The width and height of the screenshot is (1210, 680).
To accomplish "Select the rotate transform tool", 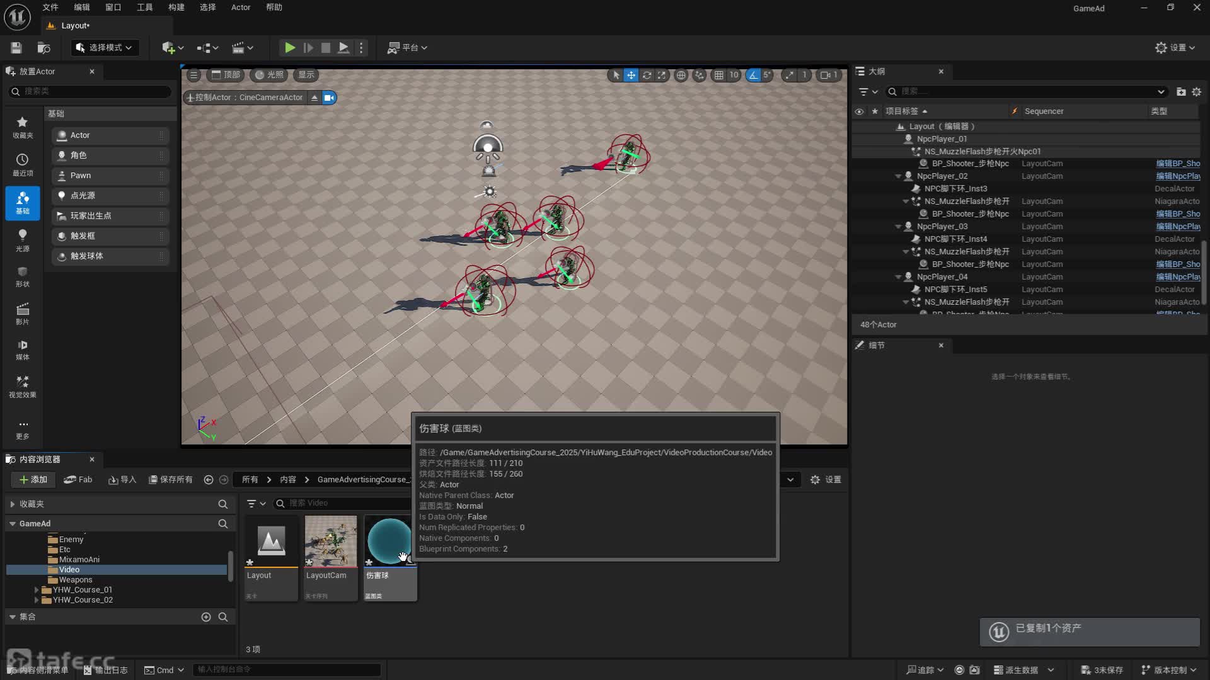I will click(647, 75).
